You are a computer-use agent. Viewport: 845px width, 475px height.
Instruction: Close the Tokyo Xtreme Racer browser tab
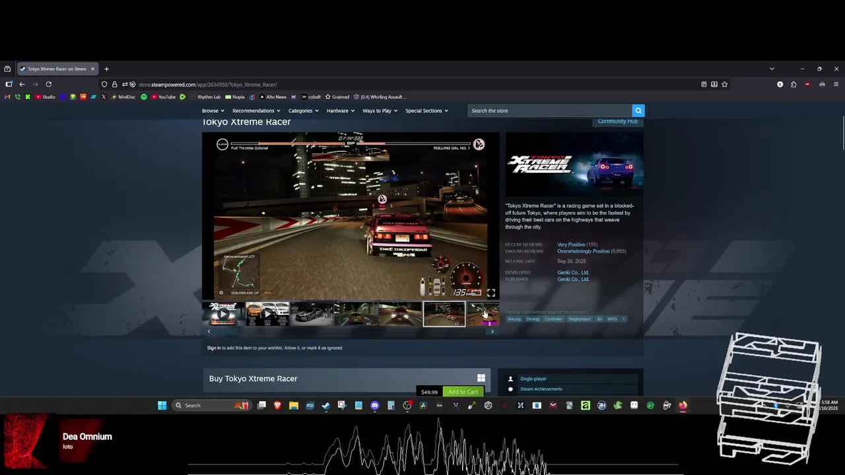point(92,69)
